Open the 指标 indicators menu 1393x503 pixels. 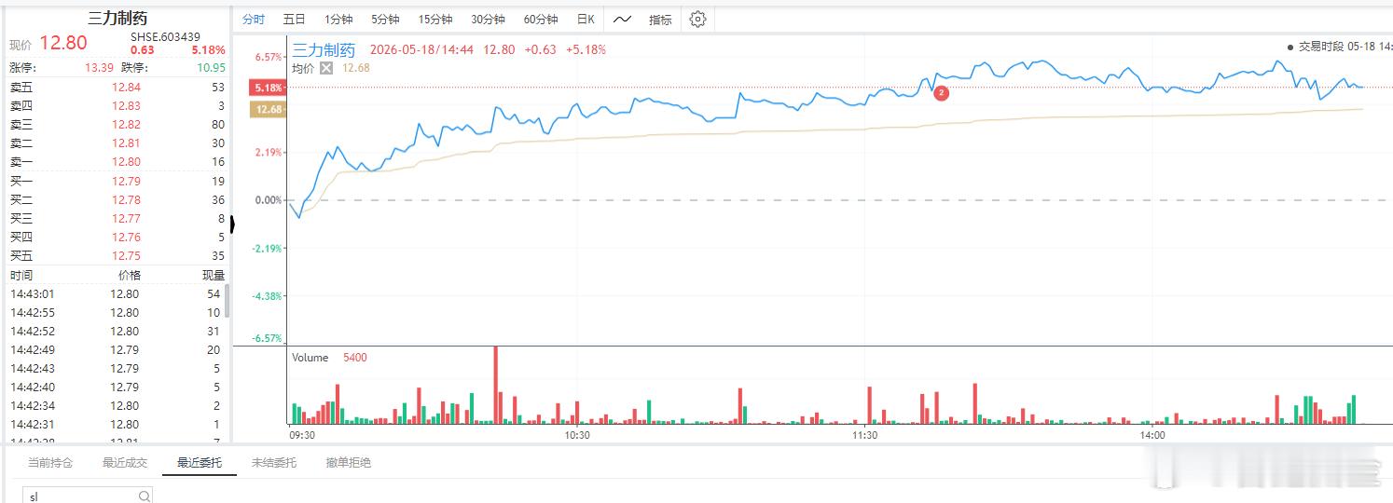[660, 19]
